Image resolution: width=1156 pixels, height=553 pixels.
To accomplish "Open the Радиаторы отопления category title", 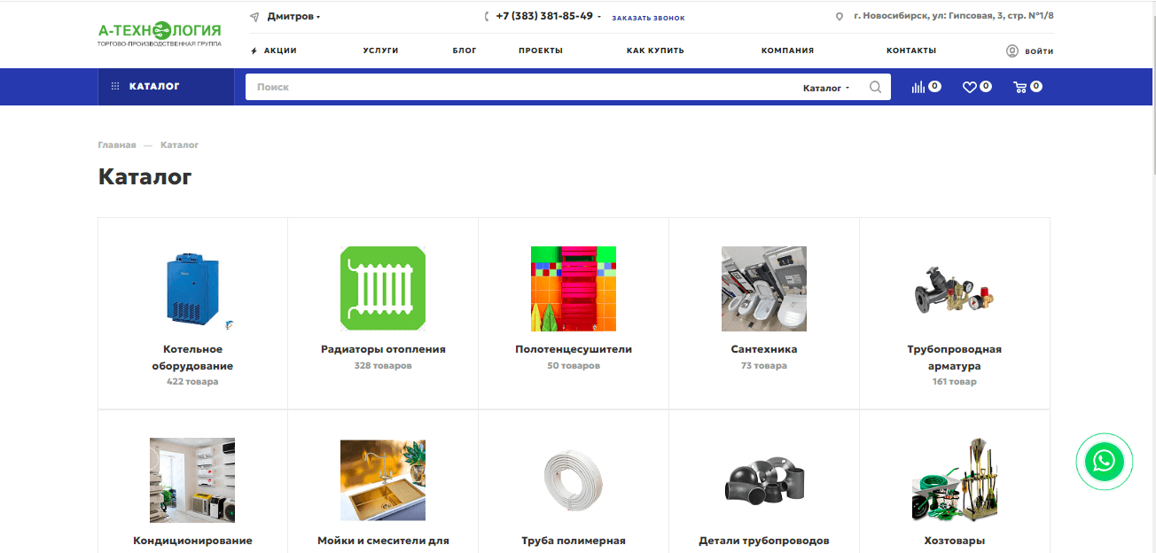I will (x=383, y=349).
